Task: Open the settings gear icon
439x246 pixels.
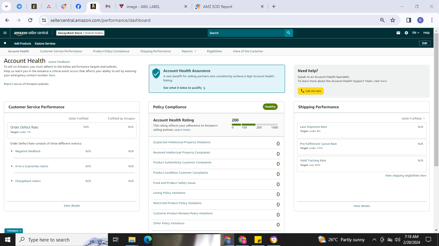Action: point(406,33)
